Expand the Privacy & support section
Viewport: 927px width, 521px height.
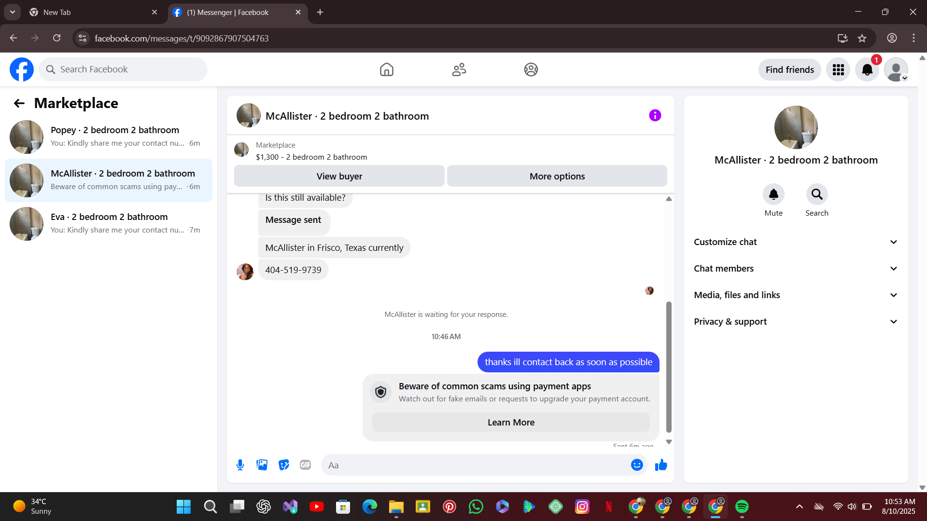[796, 322]
